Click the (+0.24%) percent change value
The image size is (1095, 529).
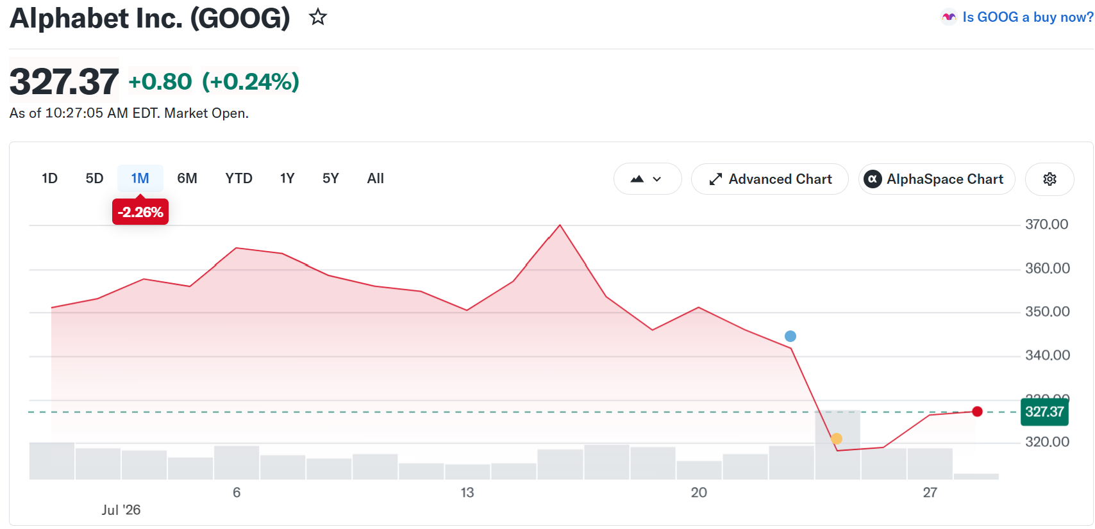click(251, 81)
